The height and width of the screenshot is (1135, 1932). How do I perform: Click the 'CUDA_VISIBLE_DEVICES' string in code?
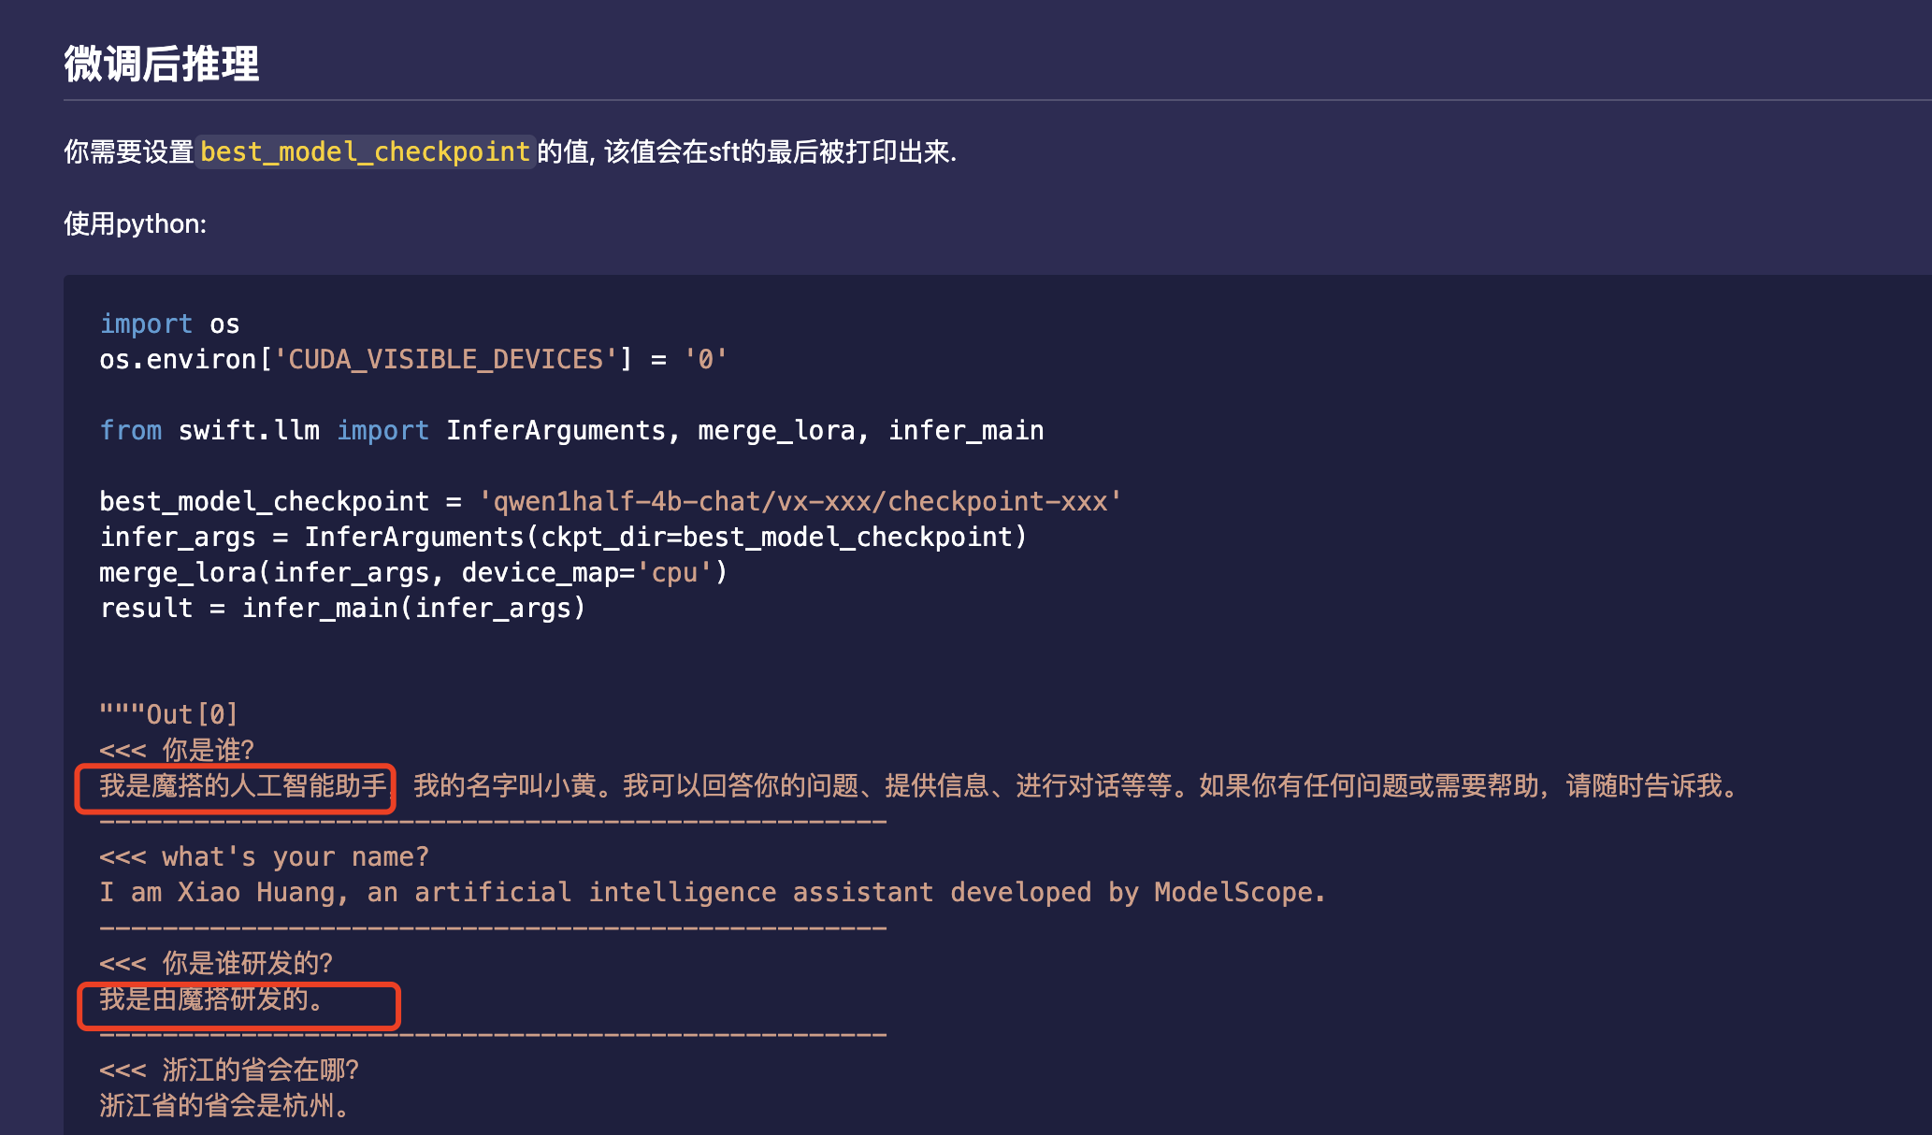pyautogui.click(x=445, y=359)
